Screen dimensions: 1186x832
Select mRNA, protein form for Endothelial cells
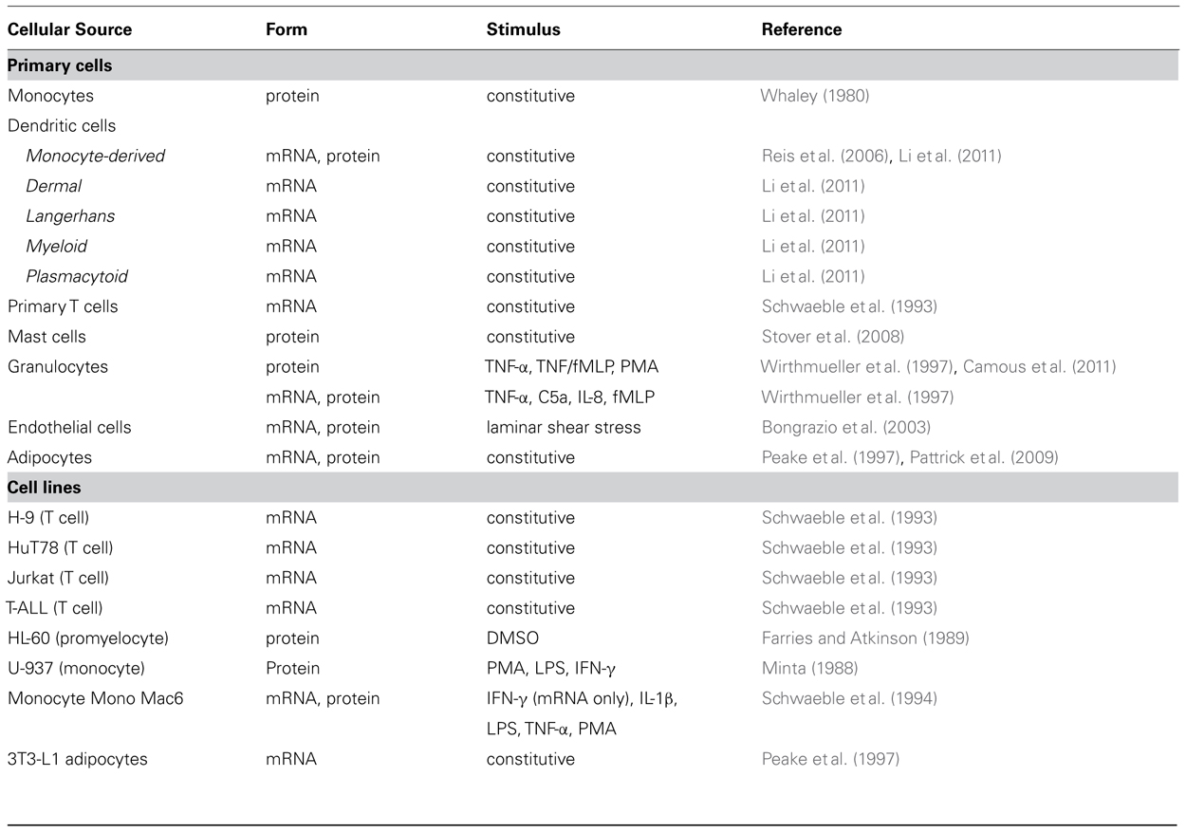click(323, 428)
